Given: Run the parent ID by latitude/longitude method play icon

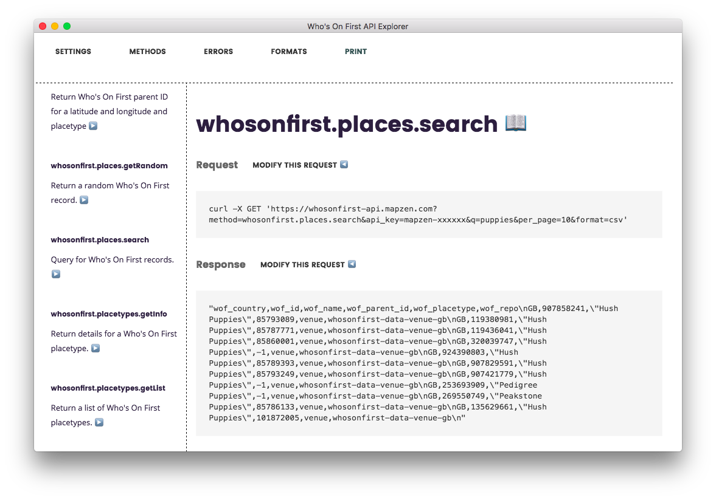Looking at the screenshot, I should tap(93, 126).
